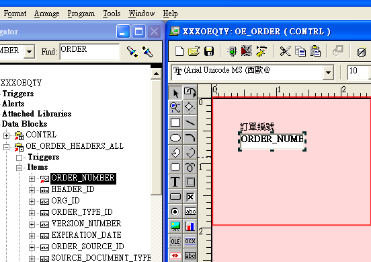
Task: Select the Display Item tool (bottom abc)
Action: point(190,255)
